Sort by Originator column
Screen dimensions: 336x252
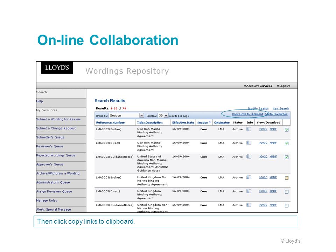pos(222,122)
